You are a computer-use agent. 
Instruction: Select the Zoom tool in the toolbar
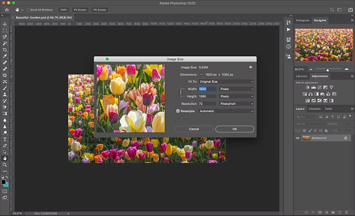[5, 165]
